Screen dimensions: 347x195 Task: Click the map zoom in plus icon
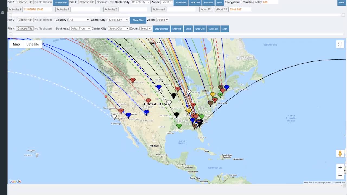[340, 167]
